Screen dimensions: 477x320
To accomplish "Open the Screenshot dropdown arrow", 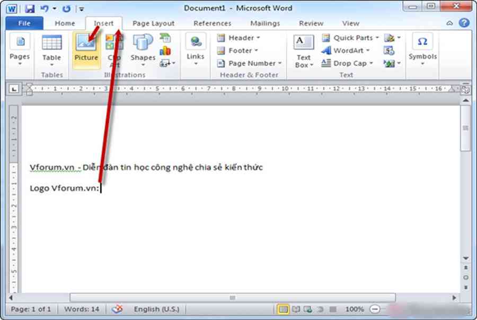I will pos(174,63).
